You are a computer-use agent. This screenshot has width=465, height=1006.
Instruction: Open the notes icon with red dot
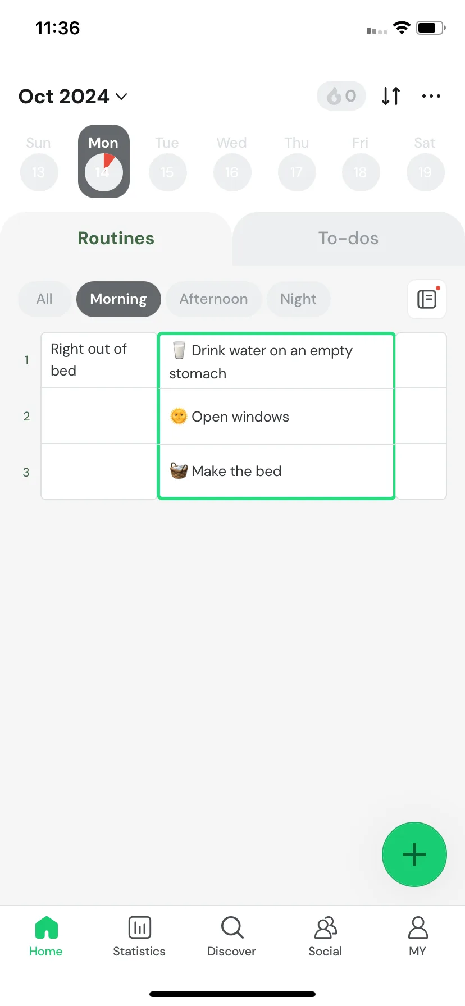[427, 299]
